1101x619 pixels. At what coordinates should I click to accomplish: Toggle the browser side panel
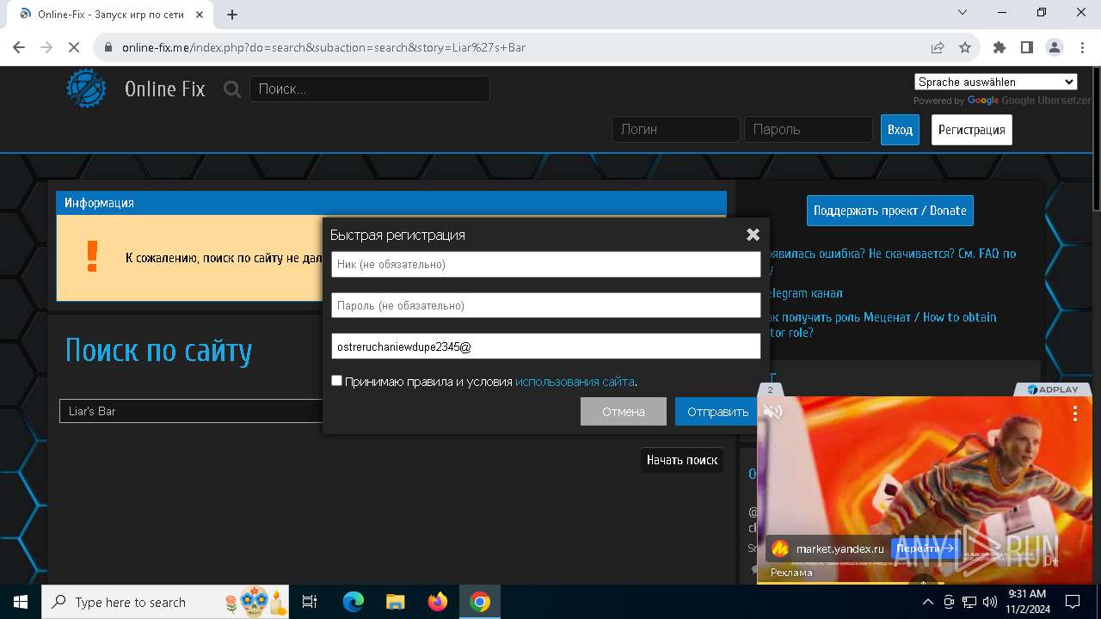[1027, 47]
